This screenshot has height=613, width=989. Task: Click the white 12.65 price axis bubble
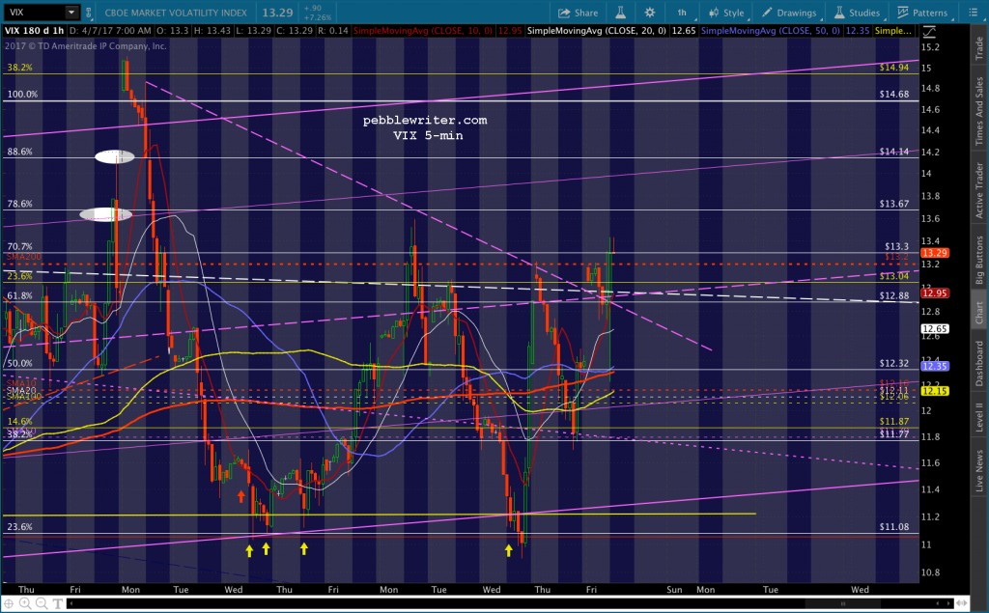click(934, 328)
